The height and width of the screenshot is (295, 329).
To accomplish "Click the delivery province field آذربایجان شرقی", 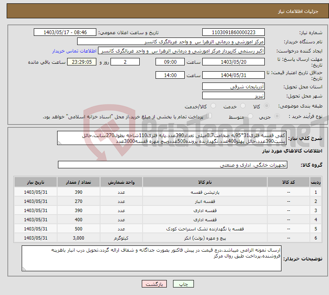I will (x=234, y=86).
